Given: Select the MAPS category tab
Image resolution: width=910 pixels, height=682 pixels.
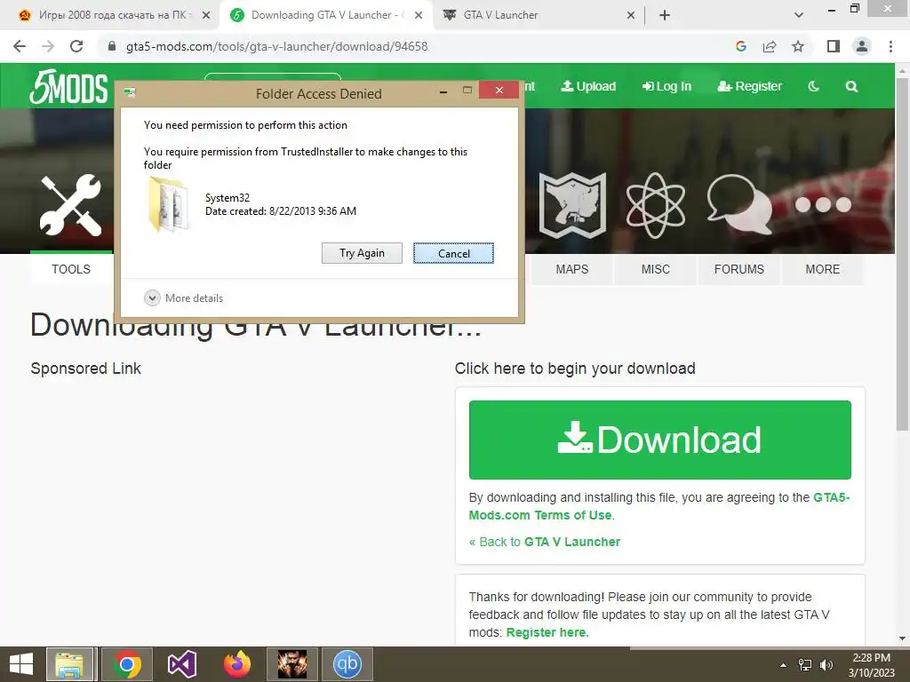Looking at the screenshot, I should 572,269.
